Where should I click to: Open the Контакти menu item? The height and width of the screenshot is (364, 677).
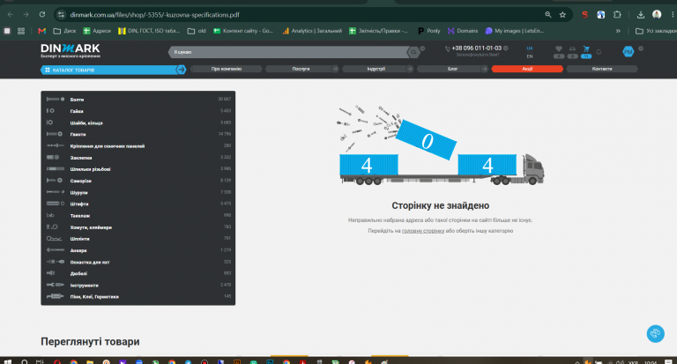pos(602,69)
